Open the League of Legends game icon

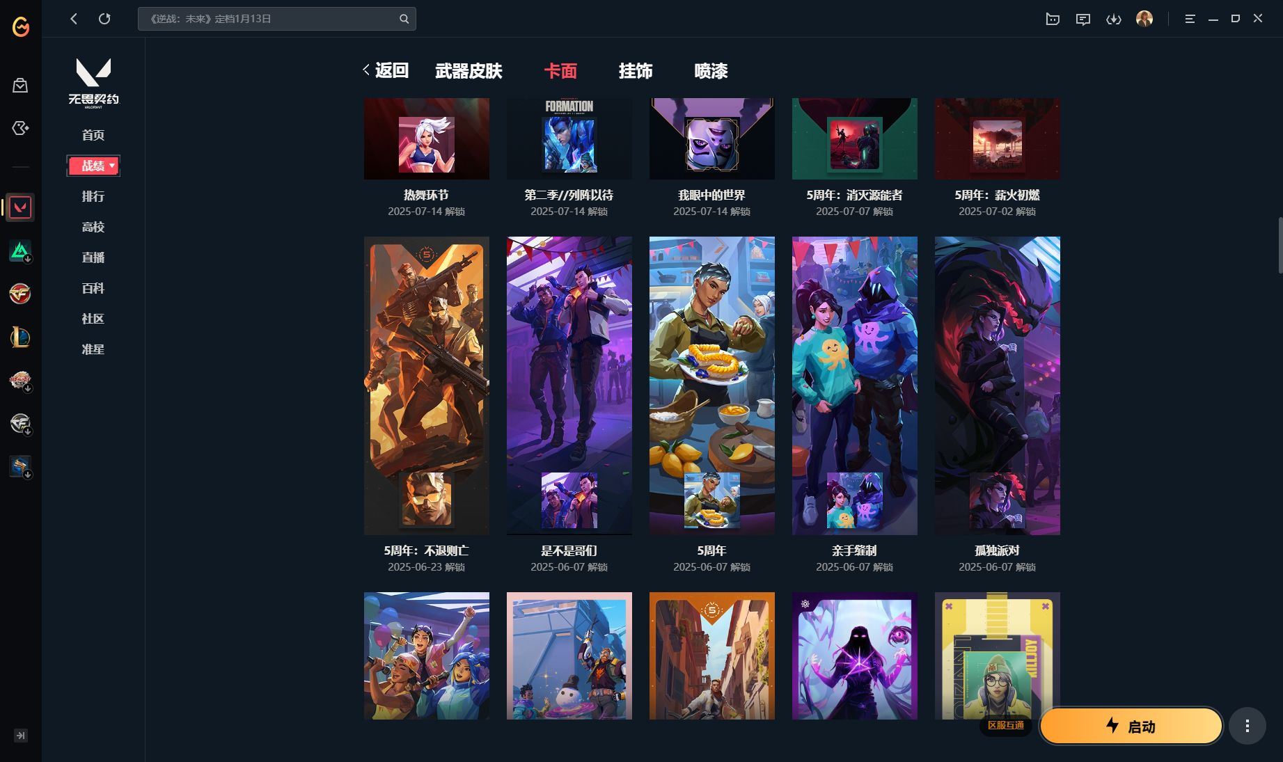click(20, 338)
